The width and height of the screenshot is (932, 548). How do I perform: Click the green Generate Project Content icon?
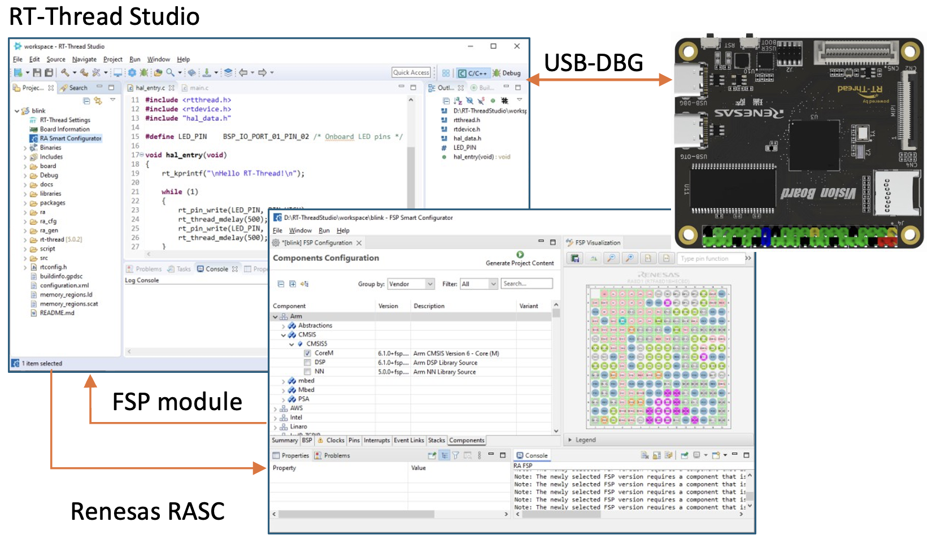520,255
